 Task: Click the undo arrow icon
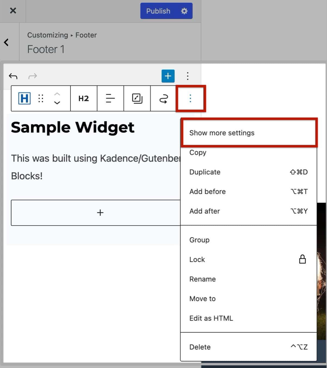coord(13,76)
